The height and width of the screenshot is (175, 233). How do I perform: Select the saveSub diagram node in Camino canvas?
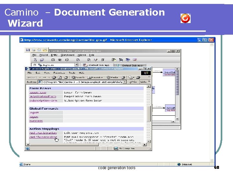(x=169, y=73)
